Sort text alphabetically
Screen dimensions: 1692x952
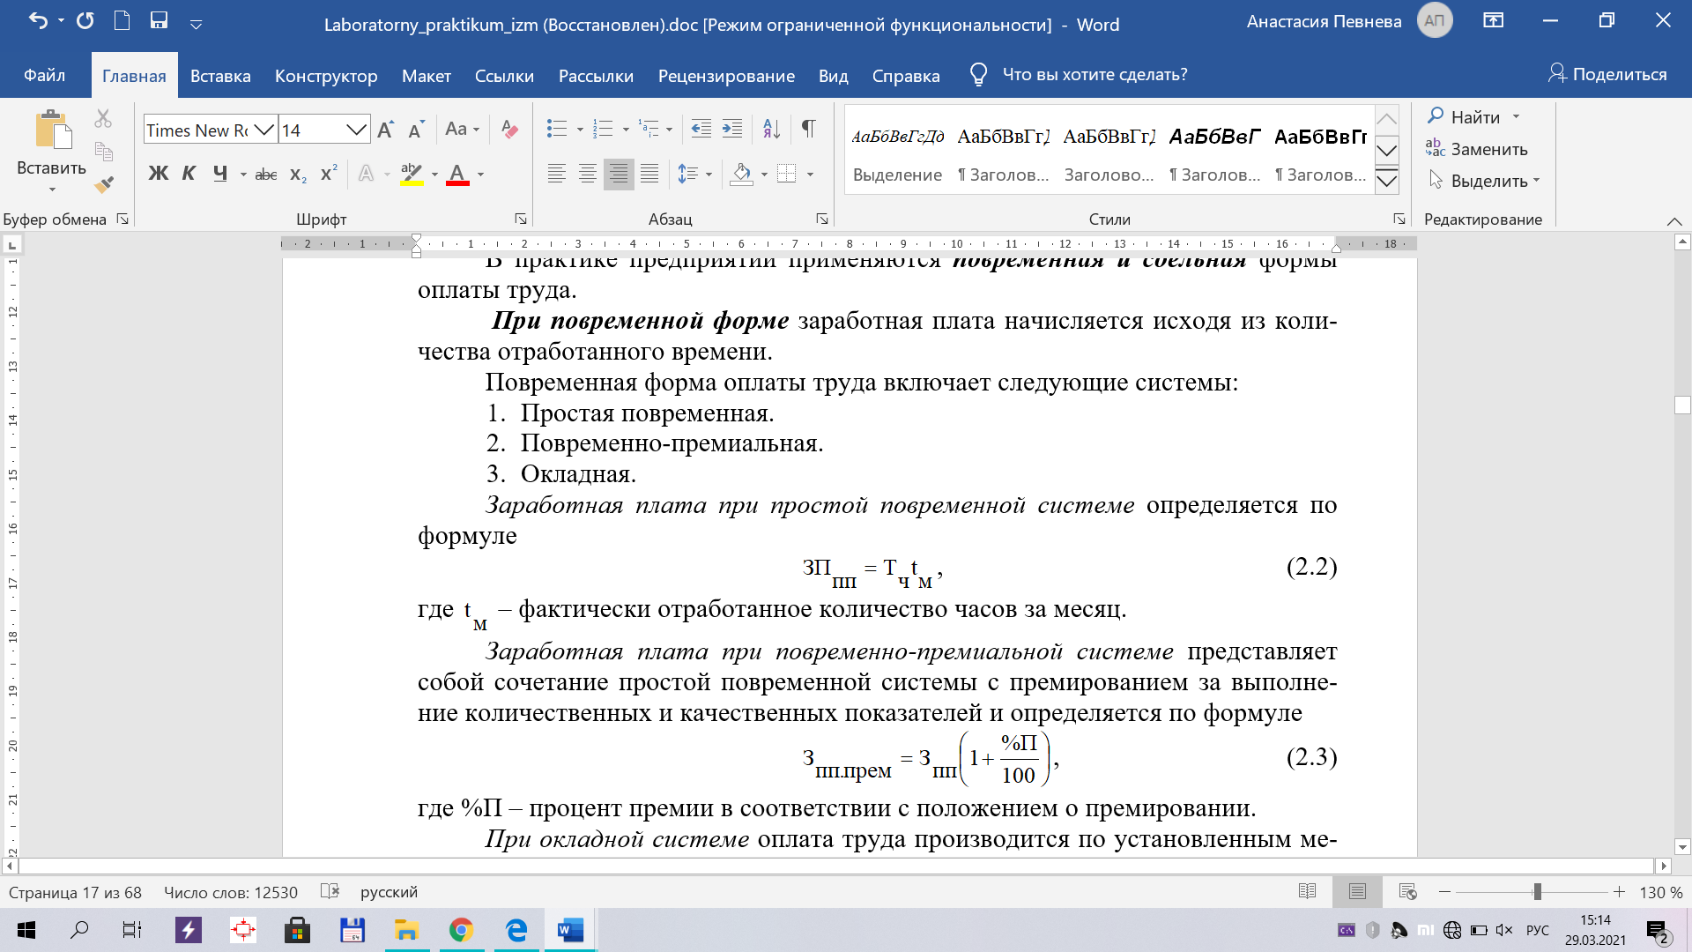click(771, 130)
